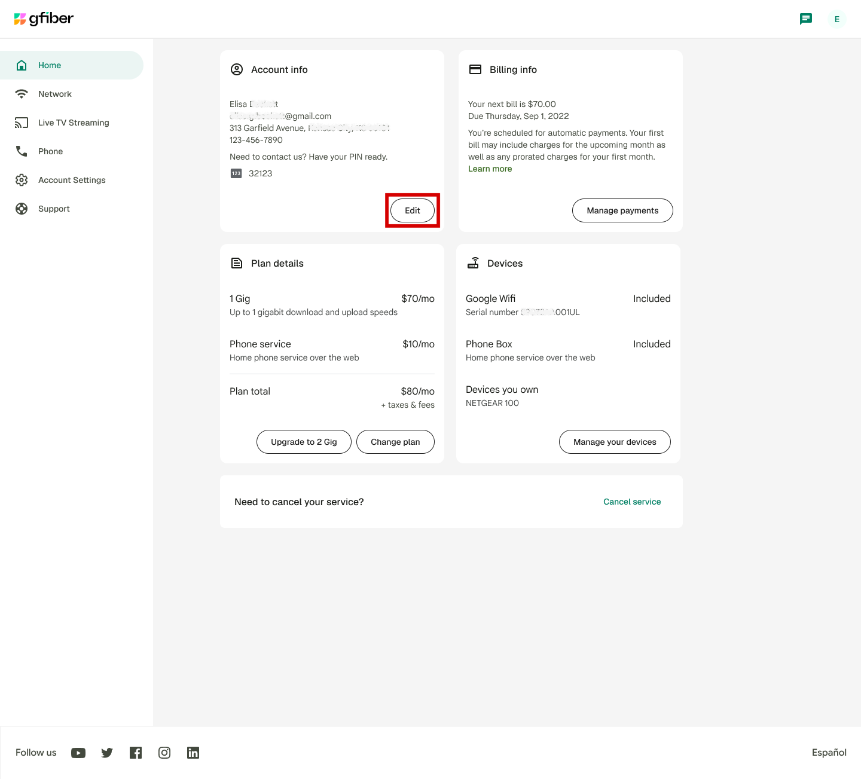Viewport: 861px width, 779px height.
Task: Click the Billing info credit card icon
Action: tap(475, 69)
